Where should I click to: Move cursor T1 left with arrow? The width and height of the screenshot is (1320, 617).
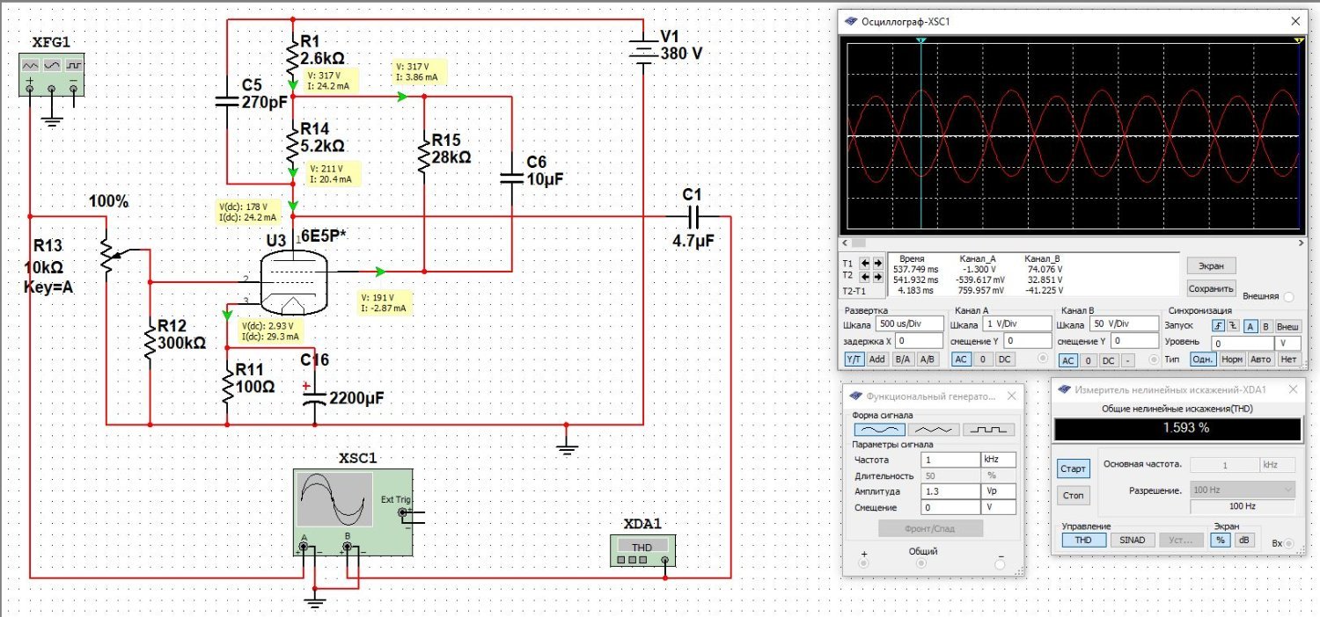864,263
